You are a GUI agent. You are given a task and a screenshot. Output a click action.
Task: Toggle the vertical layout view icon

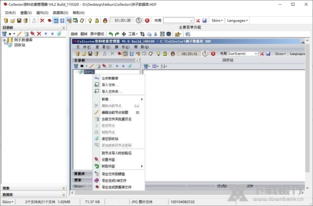(62, 20)
